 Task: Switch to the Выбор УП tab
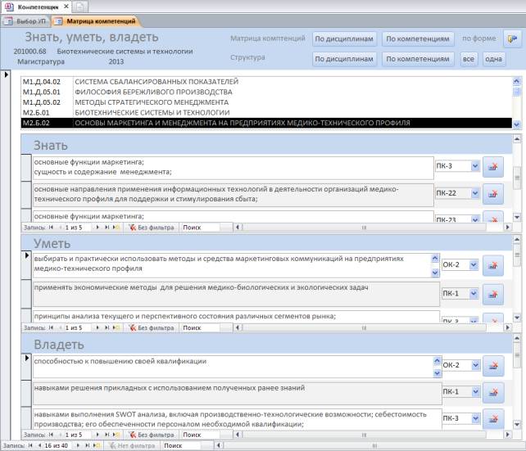pos(32,20)
